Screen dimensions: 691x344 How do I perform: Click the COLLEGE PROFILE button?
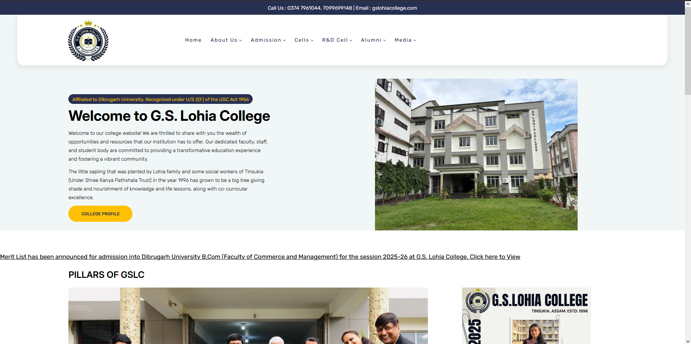tap(100, 214)
